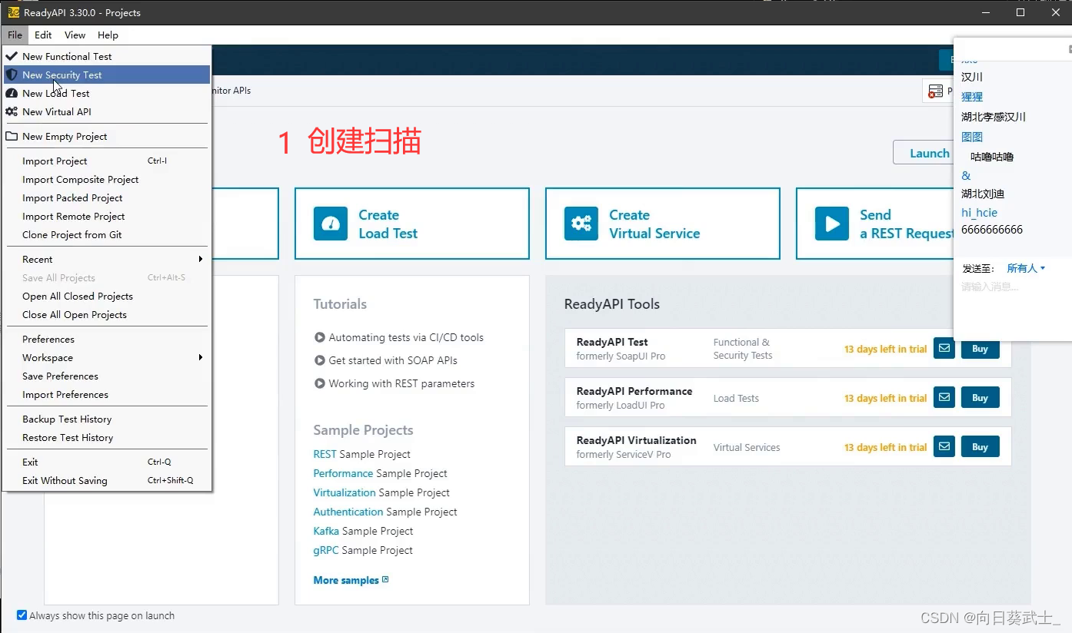Click '13 days left in trial' for ReadyAPI Test
Image resolution: width=1072 pixels, height=633 pixels.
click(885, 349)
